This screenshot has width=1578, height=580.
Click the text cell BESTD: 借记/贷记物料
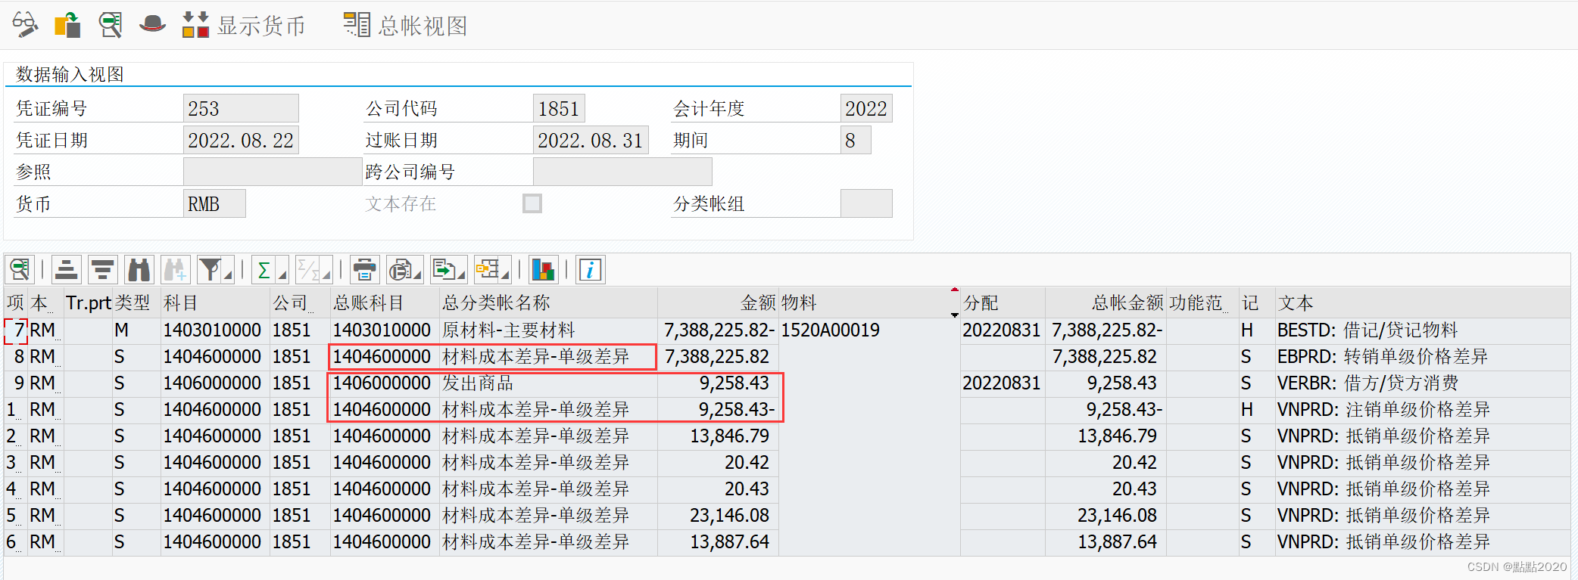coord(1422,330)
